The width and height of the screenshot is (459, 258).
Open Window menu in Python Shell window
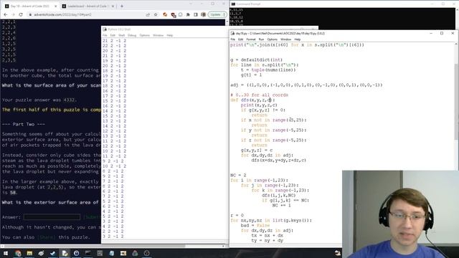click(158, 35)
